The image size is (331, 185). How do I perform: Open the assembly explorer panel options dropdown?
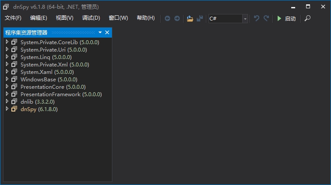tap(100, 32)
